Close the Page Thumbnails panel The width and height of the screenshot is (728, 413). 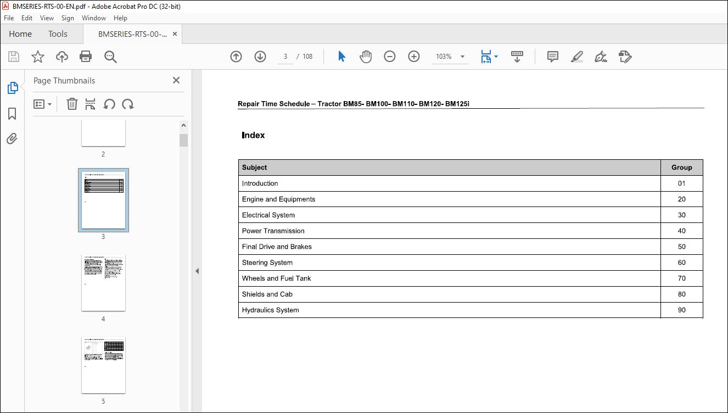point(176,80)
